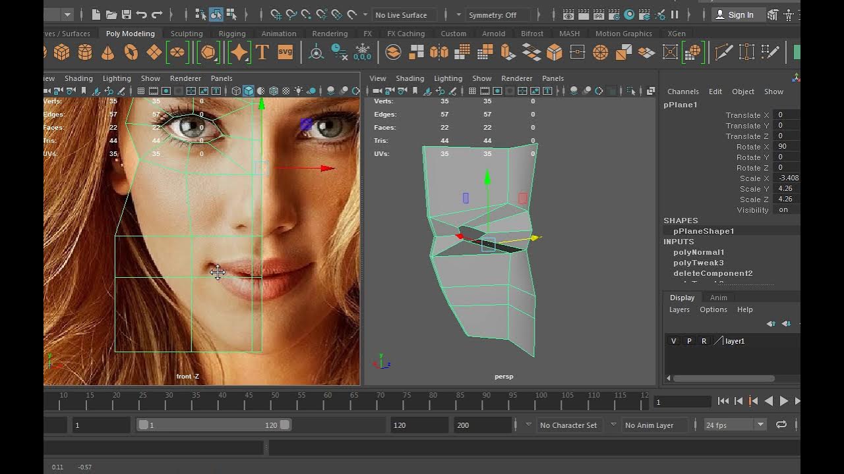Click the Save scene icon
The height and width of the screenshot is (474, 844).
point(126,14)
